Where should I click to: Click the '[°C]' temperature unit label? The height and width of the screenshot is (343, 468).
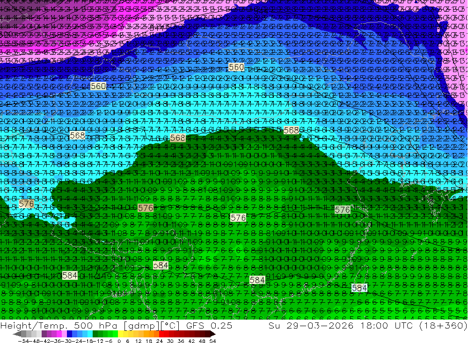coord(170,326)
